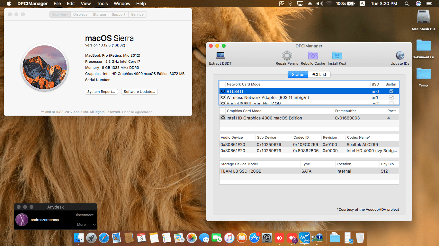Select the TEAM L3 SSD 120GB row
Image resolution: width=439 pixels, height=246 pixels.
(309, 171)
